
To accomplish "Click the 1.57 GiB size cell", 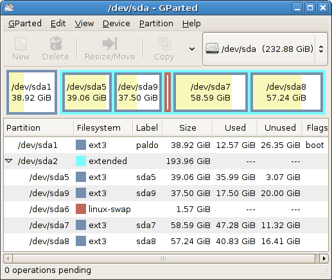I will (x=193, y=210).
